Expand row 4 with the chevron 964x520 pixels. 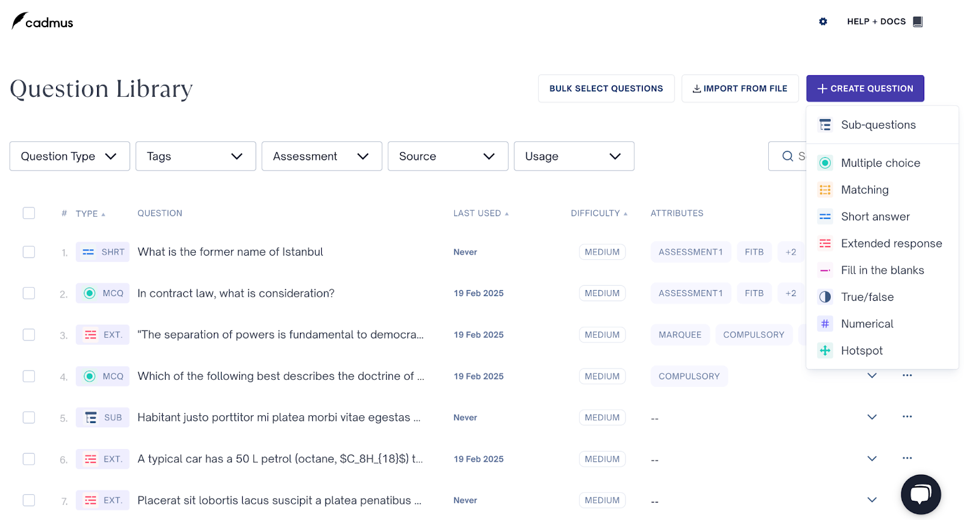coord(872,376)
